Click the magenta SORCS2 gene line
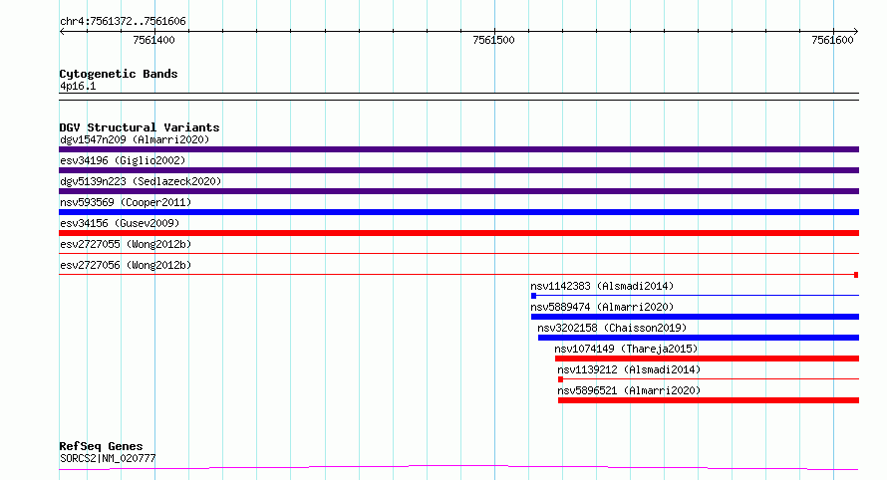Viewport: 887px width, 480px height. click(458, 467)
